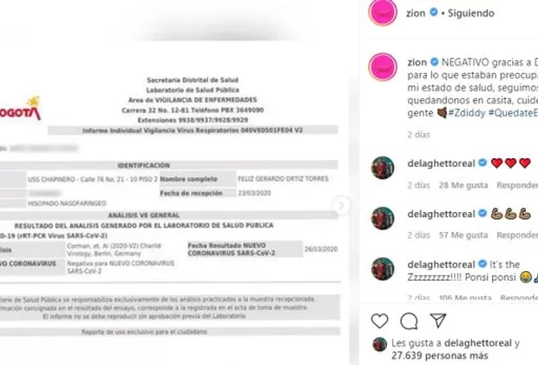
Task: Click the heart like icon under the post
Action: point(379,321)
